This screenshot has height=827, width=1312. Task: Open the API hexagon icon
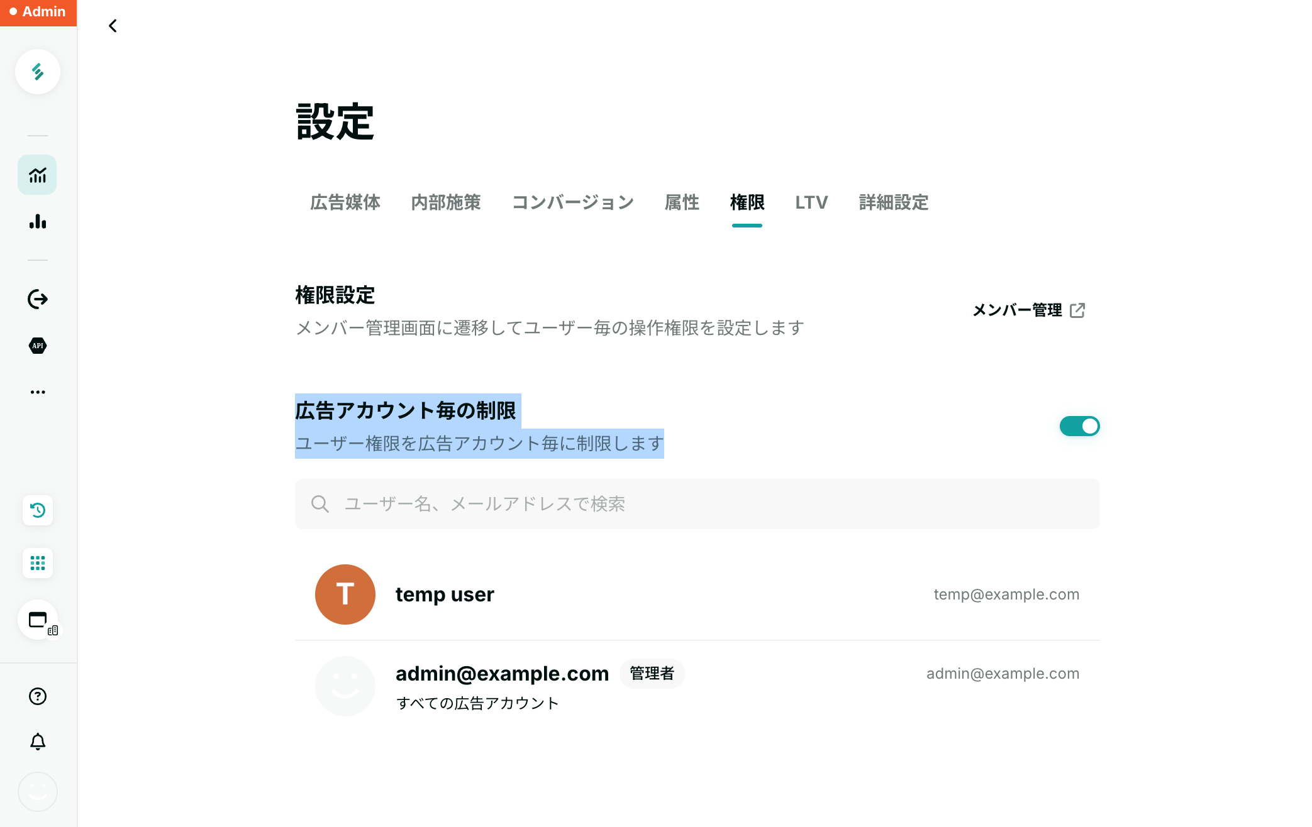coord(38,346)
